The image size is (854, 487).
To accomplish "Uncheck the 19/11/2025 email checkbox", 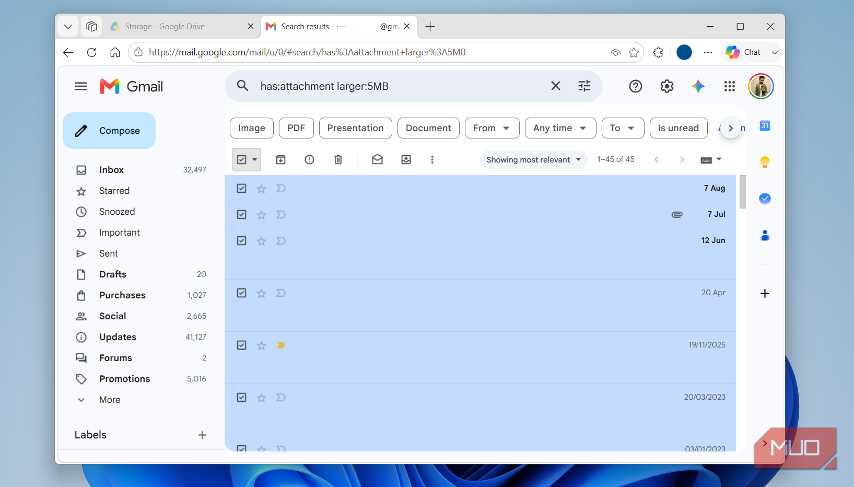I will tap(242, 345).
